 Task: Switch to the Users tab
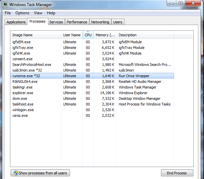118,22
